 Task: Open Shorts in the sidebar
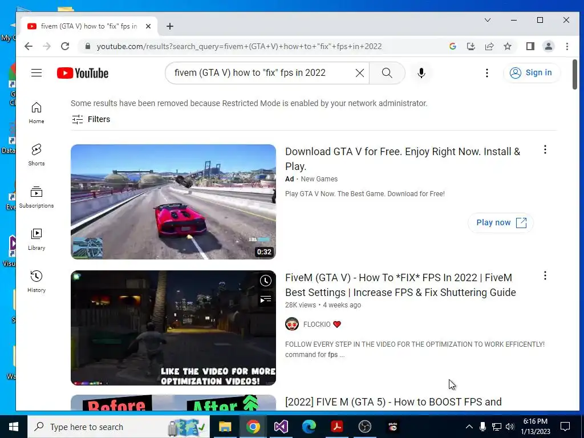click(x=36, y=155)
